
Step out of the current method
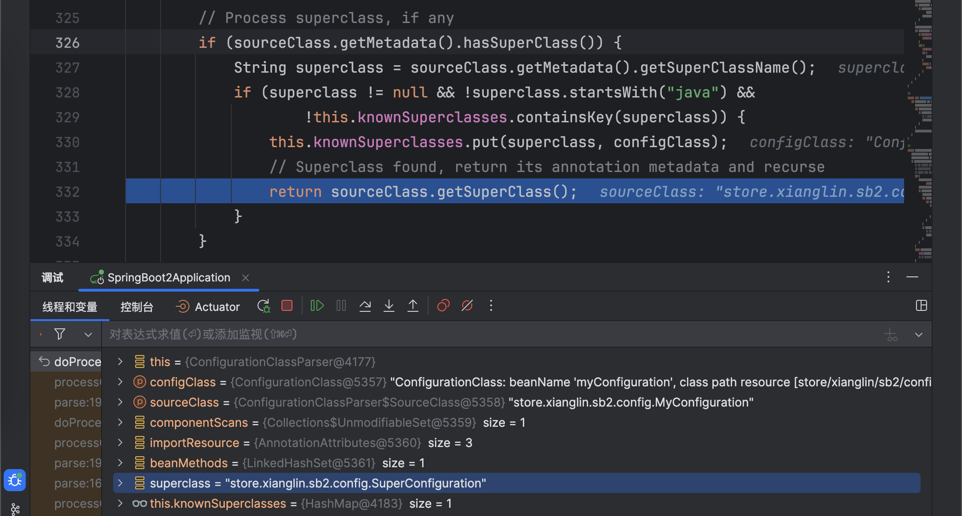pyautogui.click(x=413, y=306)
